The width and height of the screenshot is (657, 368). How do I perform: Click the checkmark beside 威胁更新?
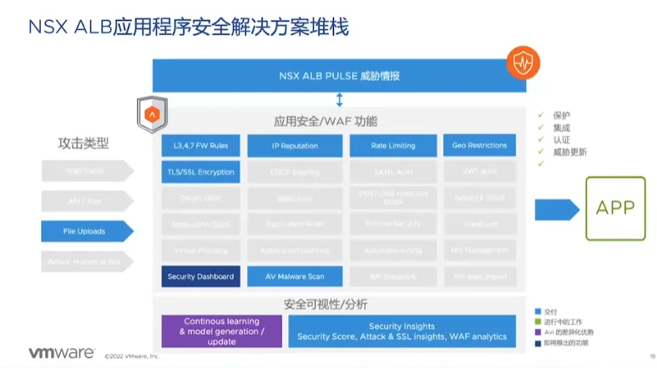pyautogui.click(x=541, y=151)
